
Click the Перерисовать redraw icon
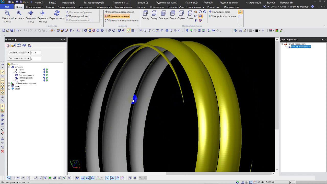click(x=57, y=13)
